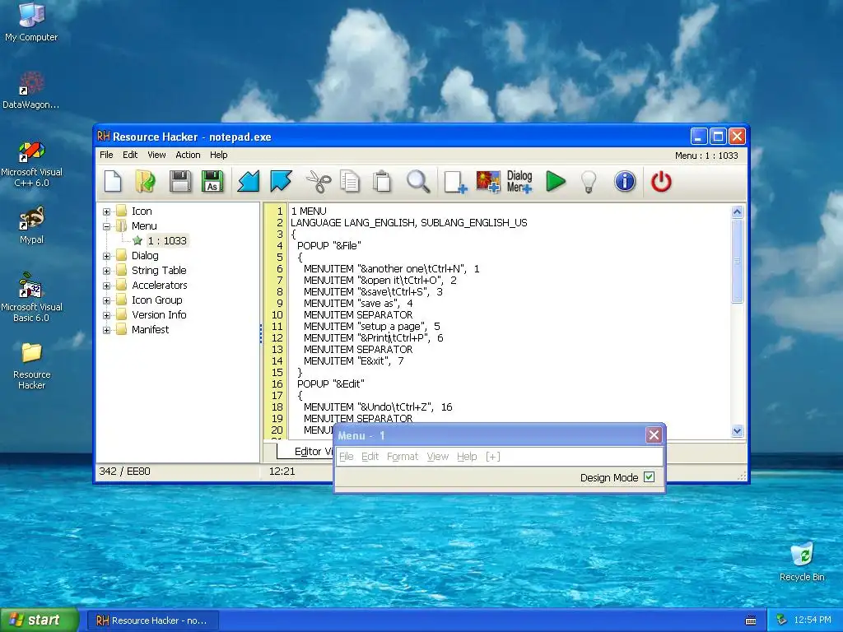Select Microsoft Visual C++ 6.0 shortcut
This screenshot has width=843, height=632.
[31, 165]
